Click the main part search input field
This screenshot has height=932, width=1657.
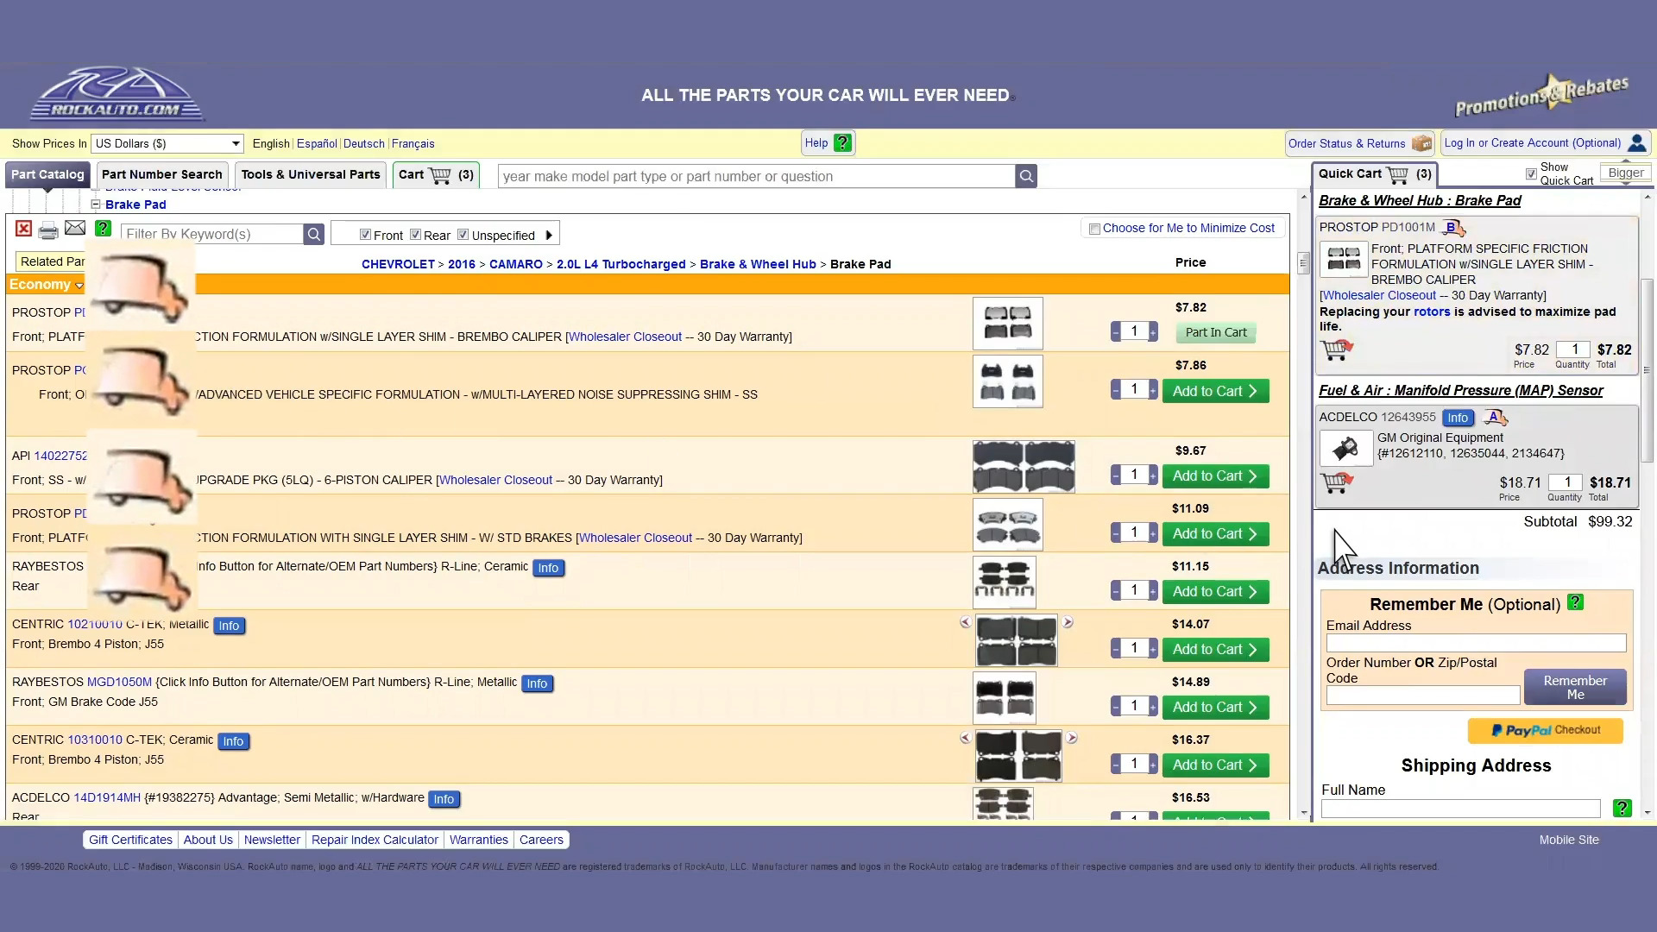pyautogui.click(x=757, y=176)
